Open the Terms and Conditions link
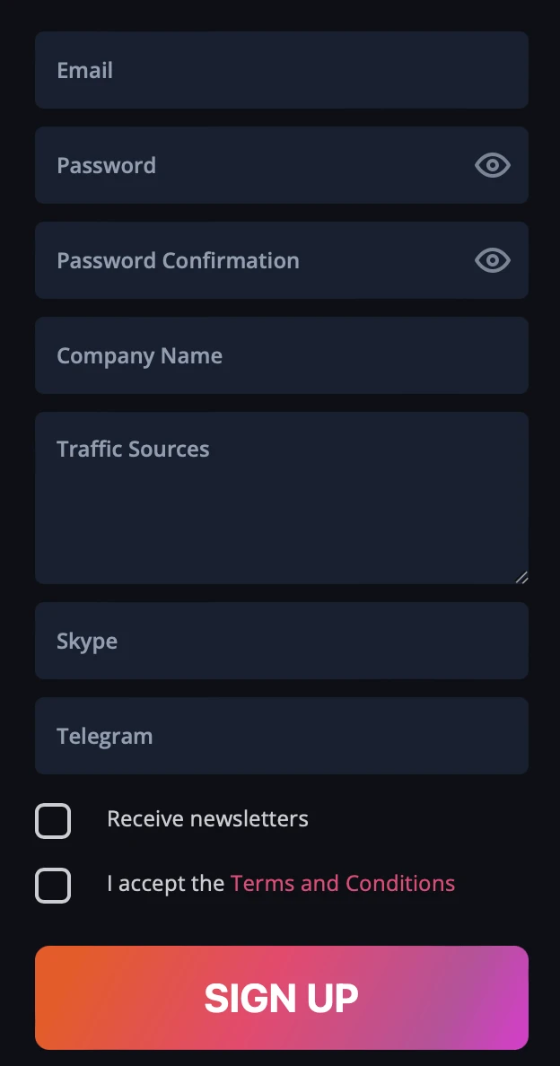The image size is (560, 1066). point(343,883)
